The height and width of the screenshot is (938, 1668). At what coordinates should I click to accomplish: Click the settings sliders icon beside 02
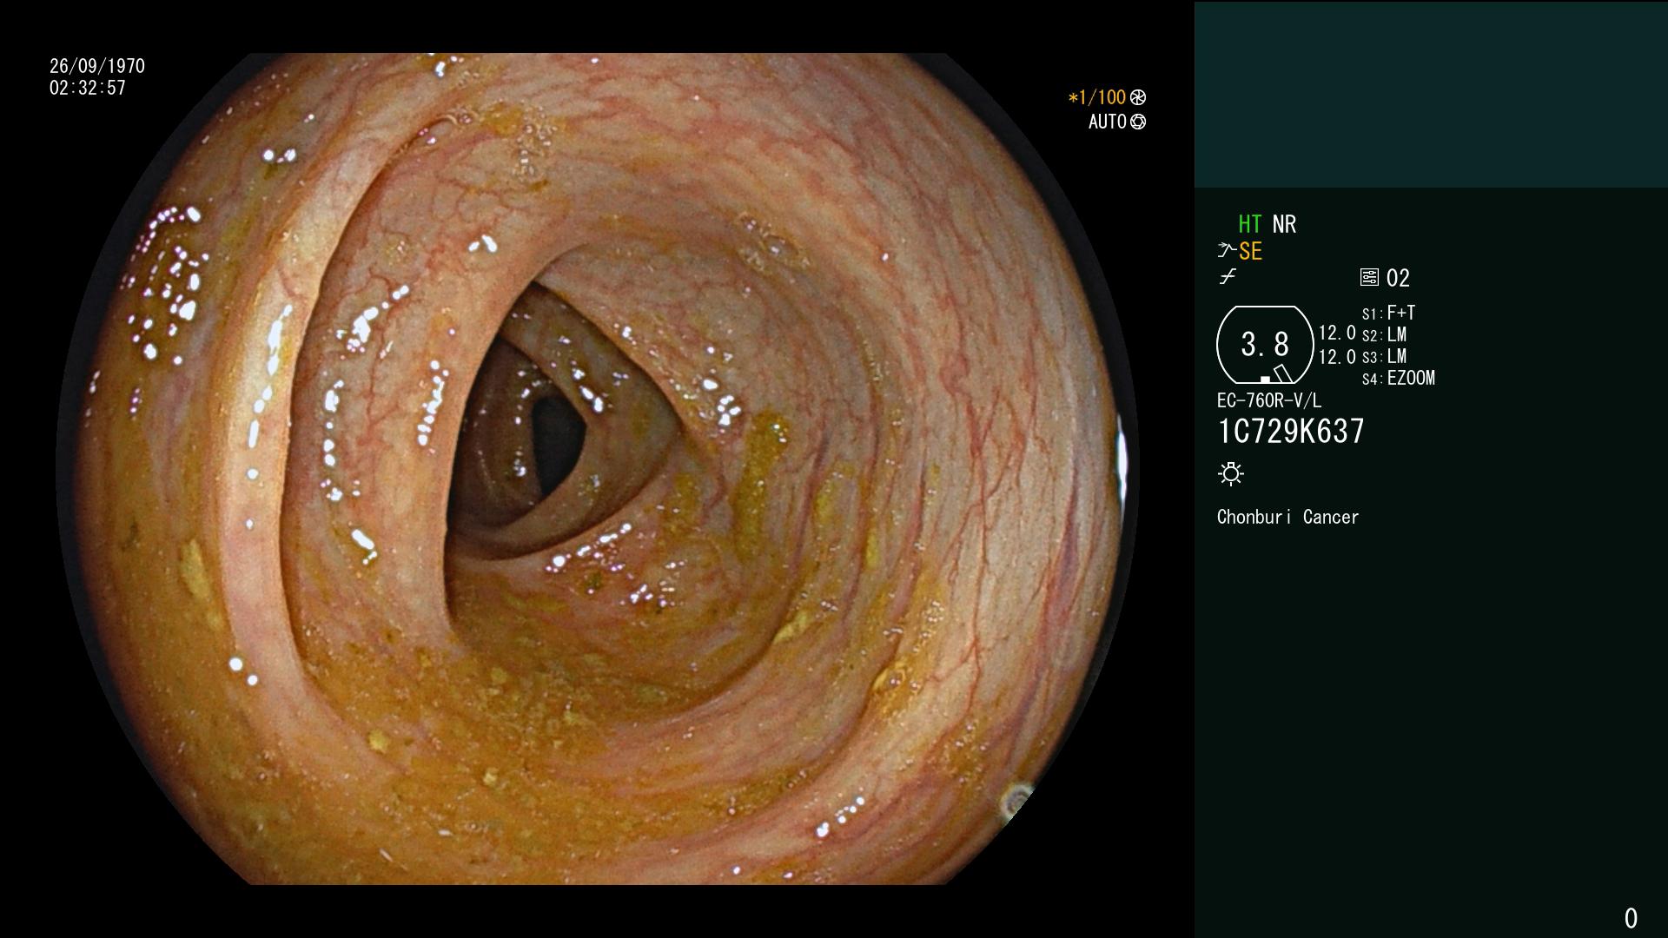pyautogui.click(x=1369, y=277)
